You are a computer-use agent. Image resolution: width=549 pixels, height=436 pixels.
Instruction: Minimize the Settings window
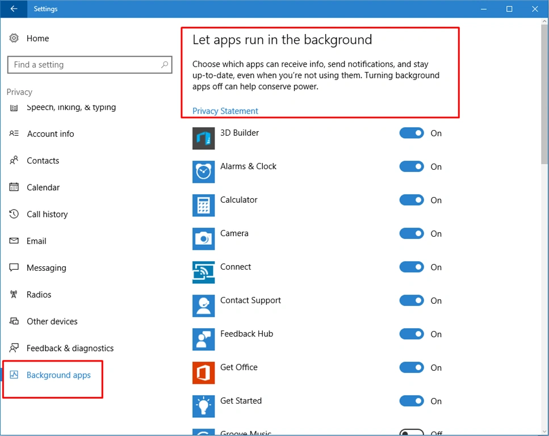point(484,9)
